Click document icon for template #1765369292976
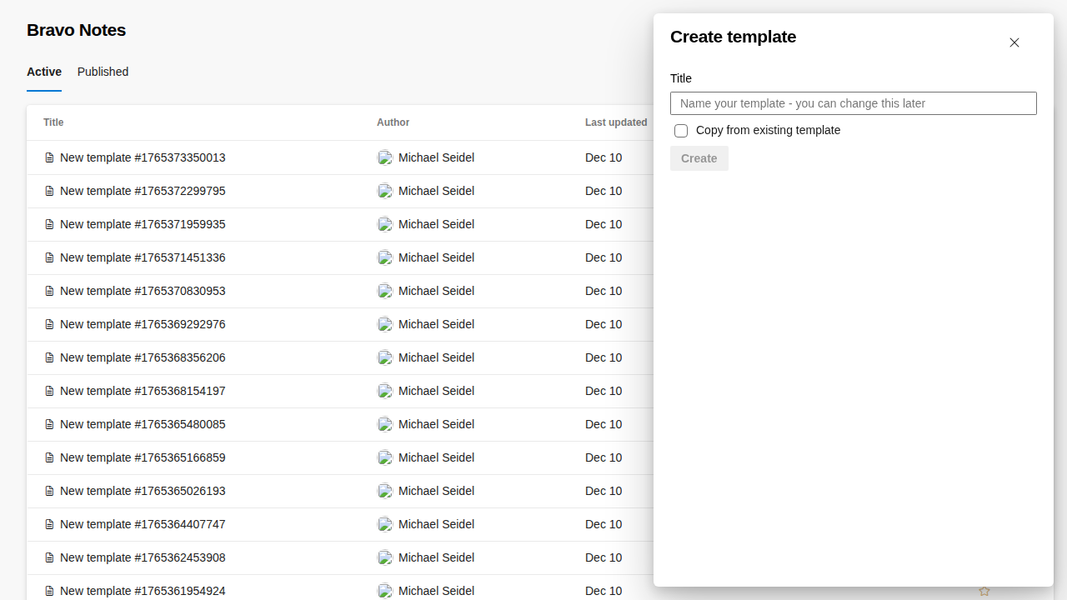 [x=49, y=324]
